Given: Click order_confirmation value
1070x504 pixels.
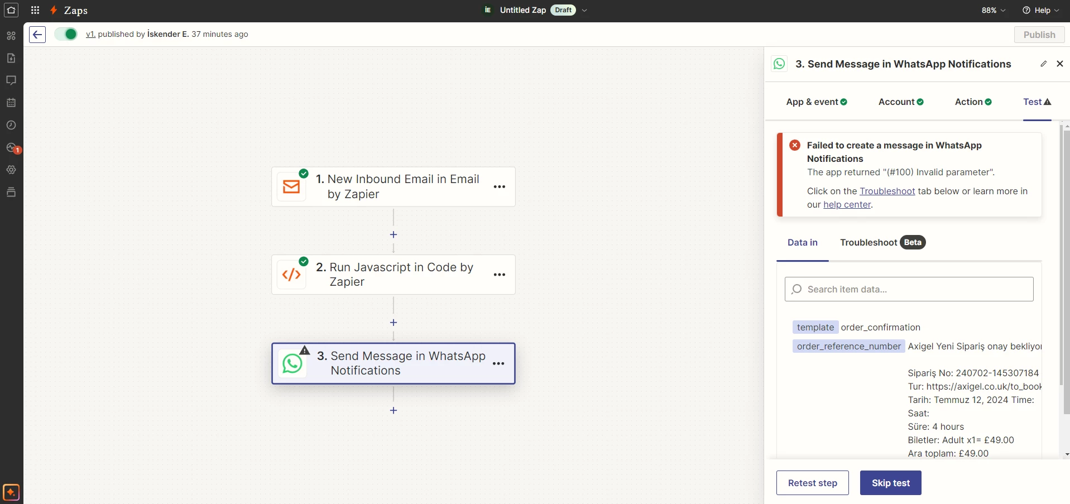Looking at the screenshot, I should [880, 327].
